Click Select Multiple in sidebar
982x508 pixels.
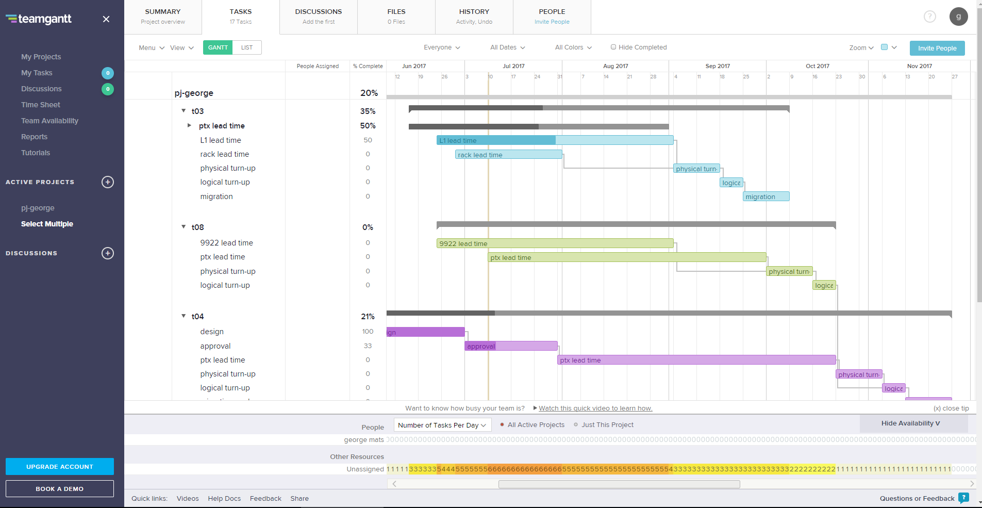pos(47,224)
